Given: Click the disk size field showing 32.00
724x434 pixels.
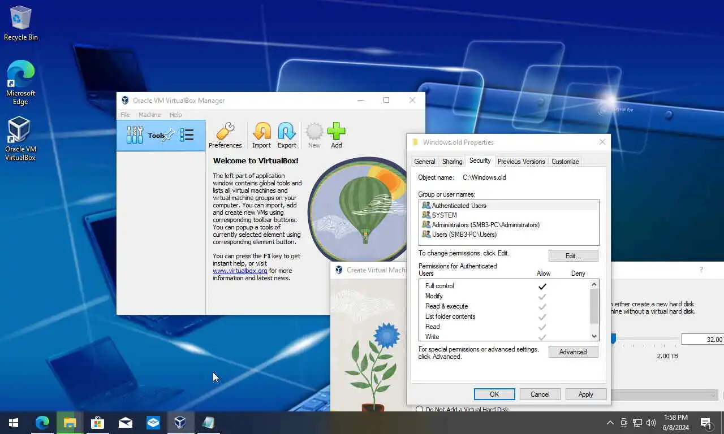Looking at the screenshot, I should tap(703, 340).
